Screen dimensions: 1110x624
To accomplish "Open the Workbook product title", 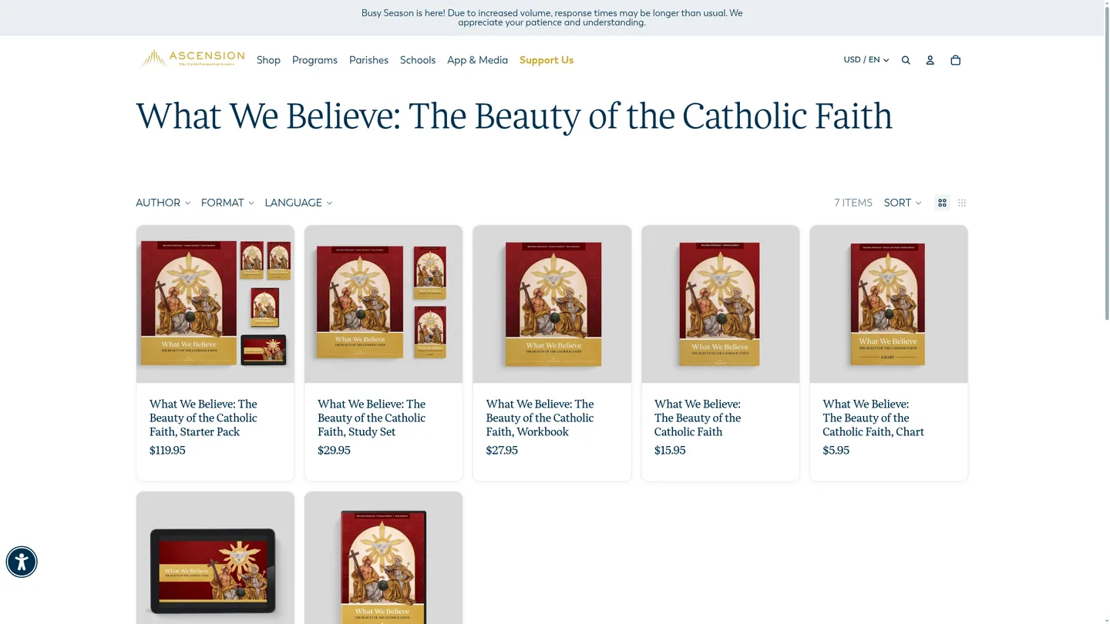I will click(x=540, y=418).
